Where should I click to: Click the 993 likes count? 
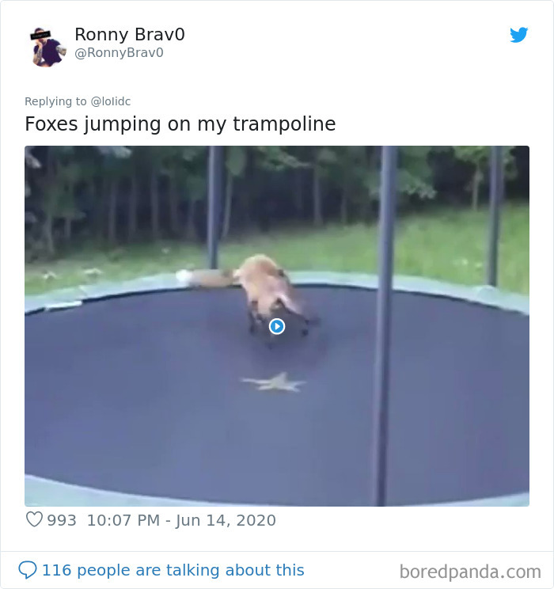click(62, 520)
